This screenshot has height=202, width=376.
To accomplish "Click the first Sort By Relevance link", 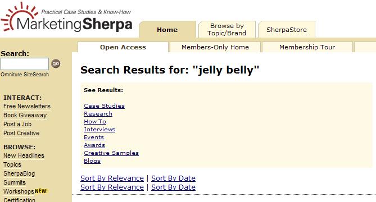I will pyautogui.click(x=112, y=178).
